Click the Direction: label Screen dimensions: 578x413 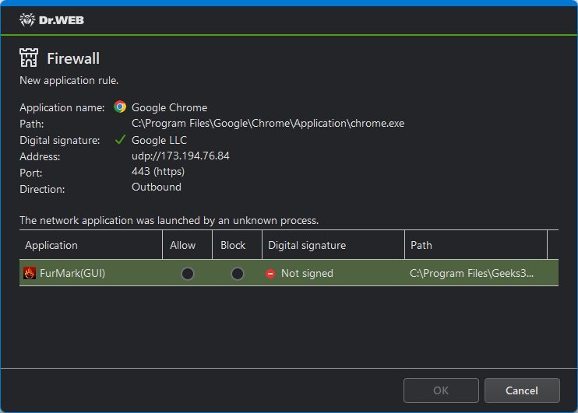(42, 189)
